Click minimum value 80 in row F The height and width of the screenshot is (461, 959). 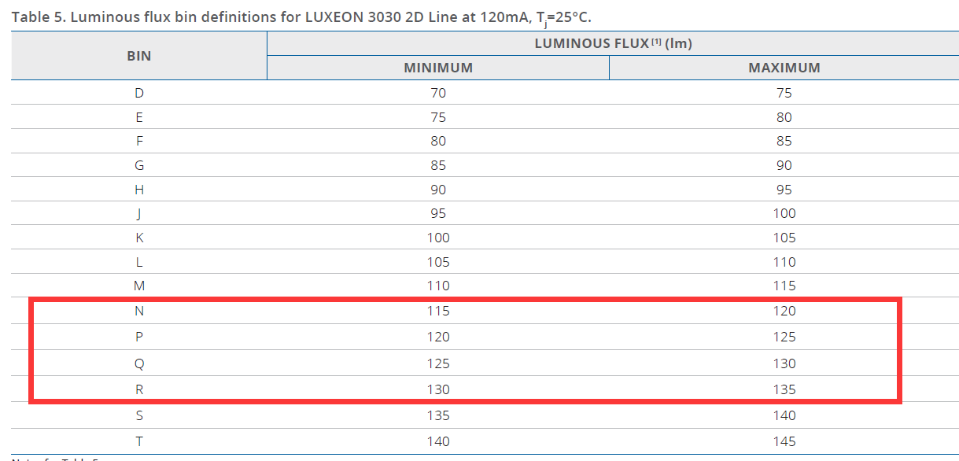pos(438,141)
